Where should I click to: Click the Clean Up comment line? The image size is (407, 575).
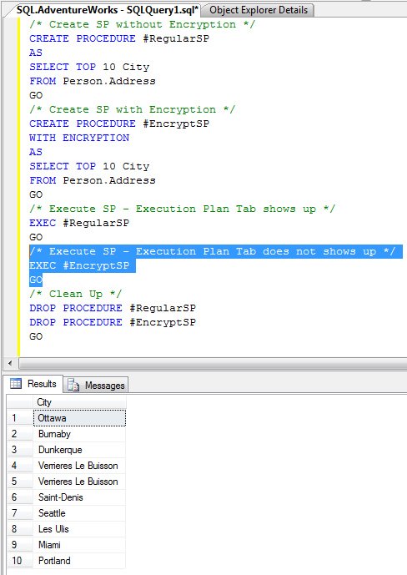click(x=75, y=294)
